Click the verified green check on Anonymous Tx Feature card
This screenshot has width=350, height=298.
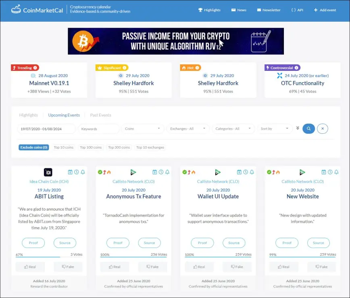click(100, 172)
